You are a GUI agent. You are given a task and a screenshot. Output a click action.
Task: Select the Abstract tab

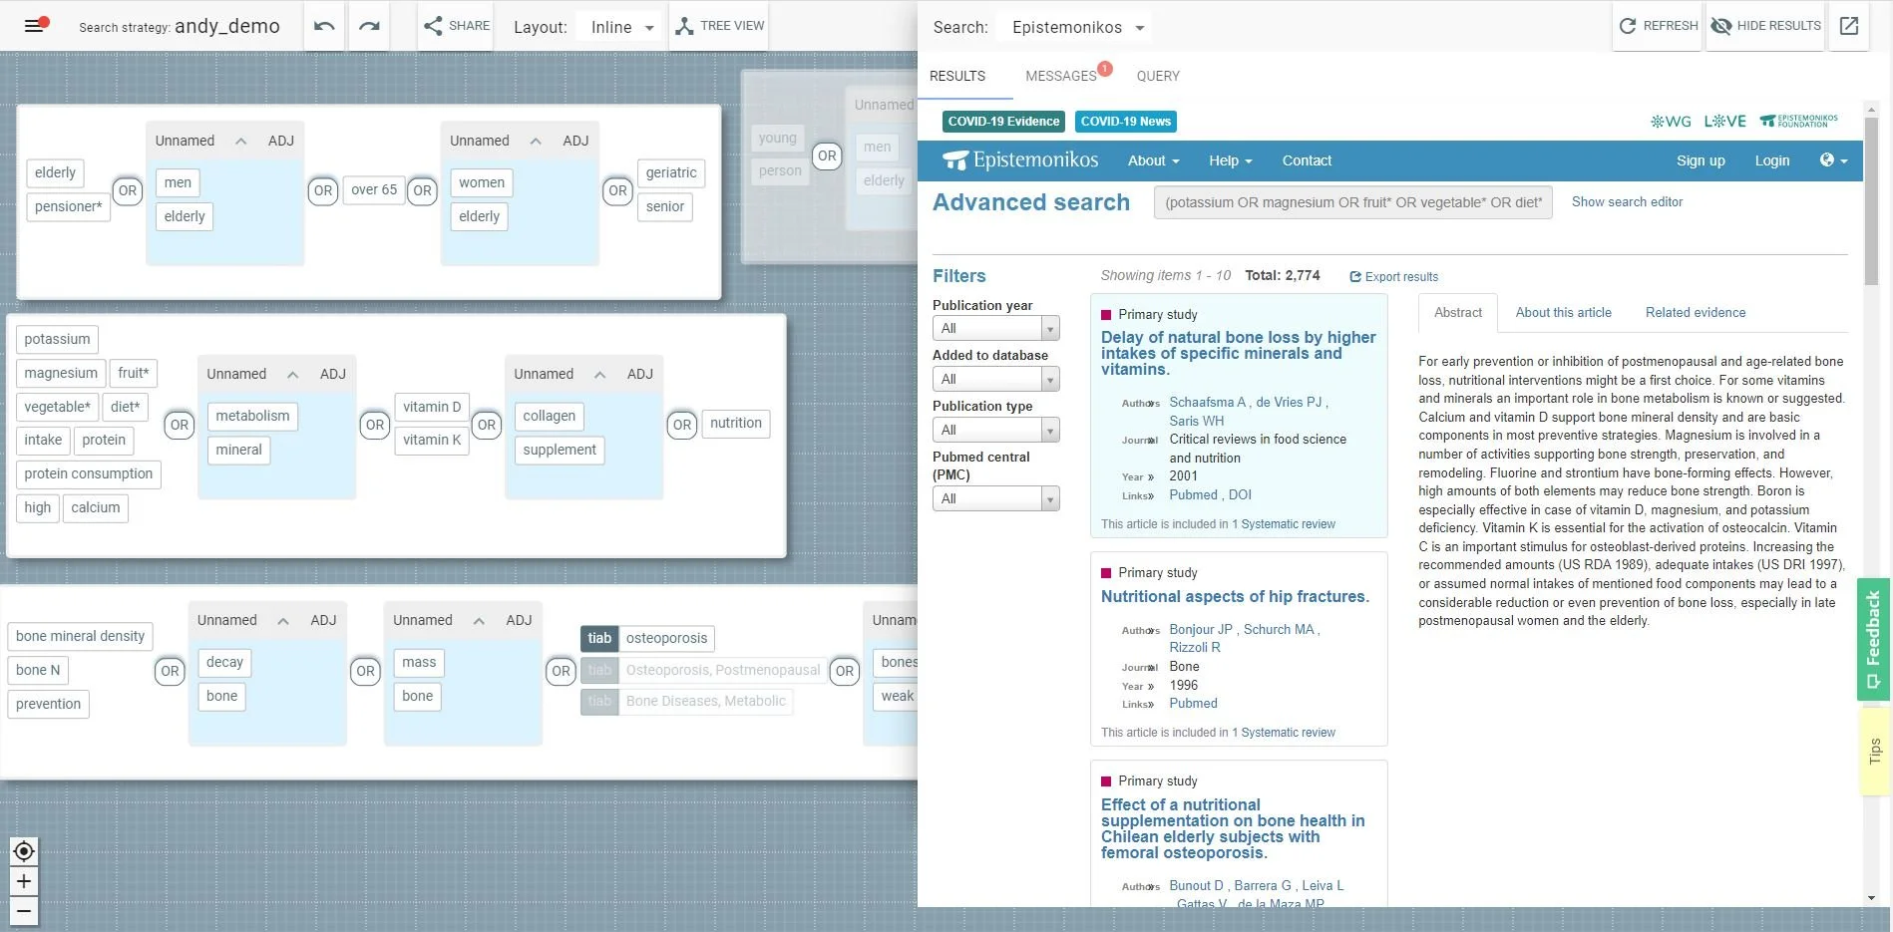pos(1457,313)
